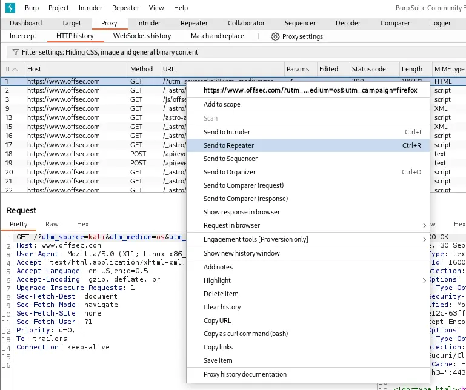Sort history by Status code column
Image resolution: width=466 pixels, height=390 pixels.
coord(369,69)
